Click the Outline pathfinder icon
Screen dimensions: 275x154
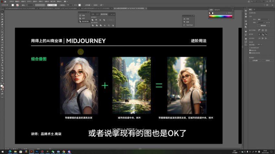pos(109,25)
